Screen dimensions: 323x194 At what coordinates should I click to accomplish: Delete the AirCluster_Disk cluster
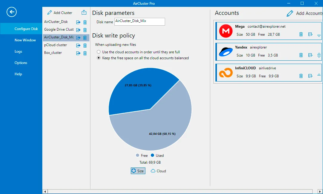coord(85,22)
